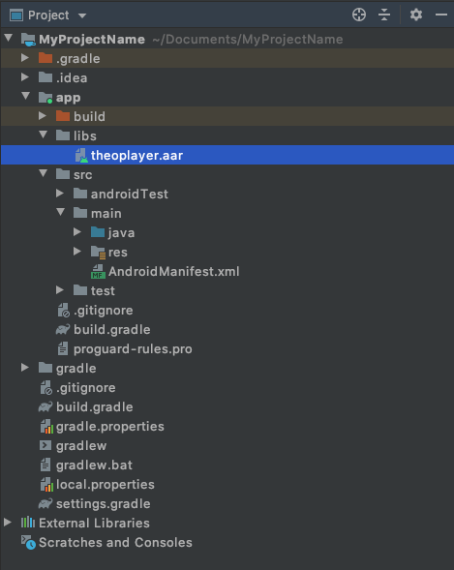This screenshot has height=570, width=454.
Task: Expand the java folder arrow
Action: click(77, 232)
